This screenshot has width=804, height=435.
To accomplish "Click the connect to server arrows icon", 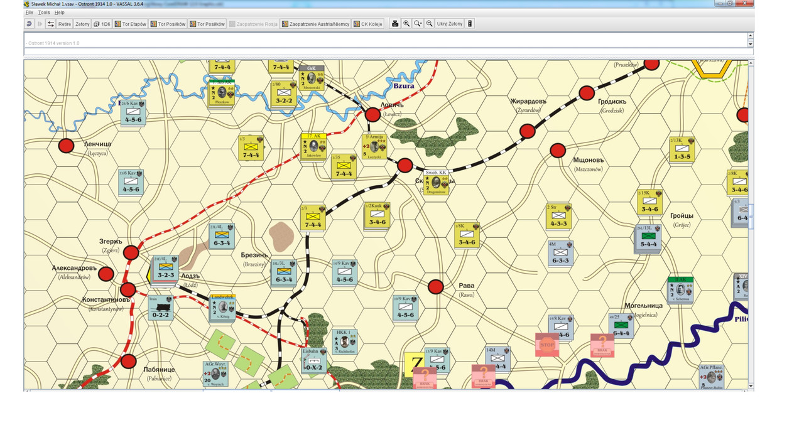I will point(51,24).
